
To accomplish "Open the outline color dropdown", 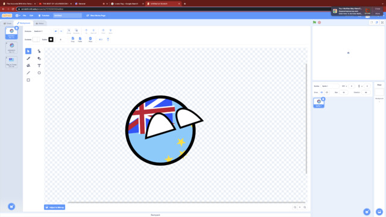I will coord(51,39).
